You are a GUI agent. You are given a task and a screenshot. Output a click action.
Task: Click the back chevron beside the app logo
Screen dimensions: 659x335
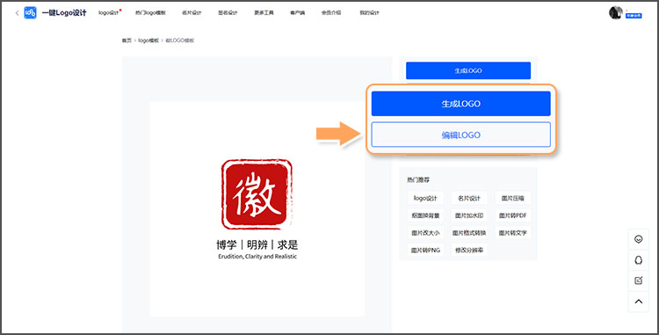pos(17,13)
